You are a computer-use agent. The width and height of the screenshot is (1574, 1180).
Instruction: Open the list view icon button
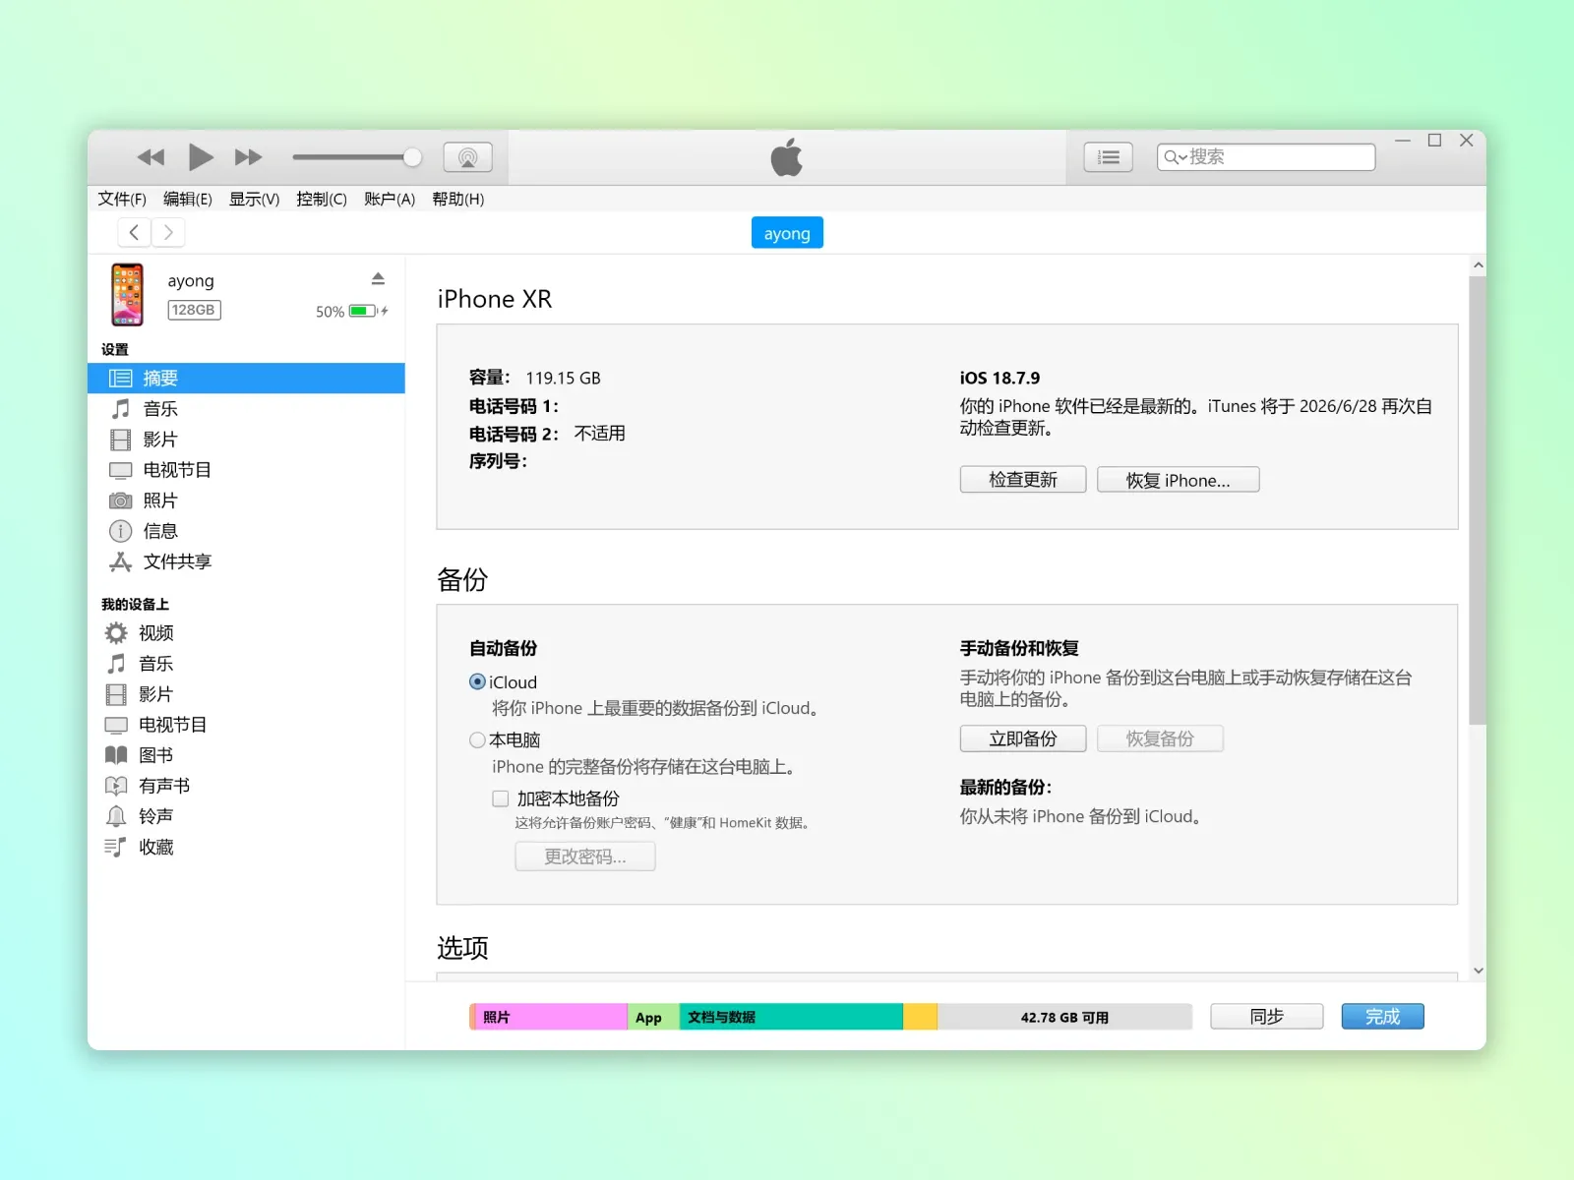[1109, 157]
